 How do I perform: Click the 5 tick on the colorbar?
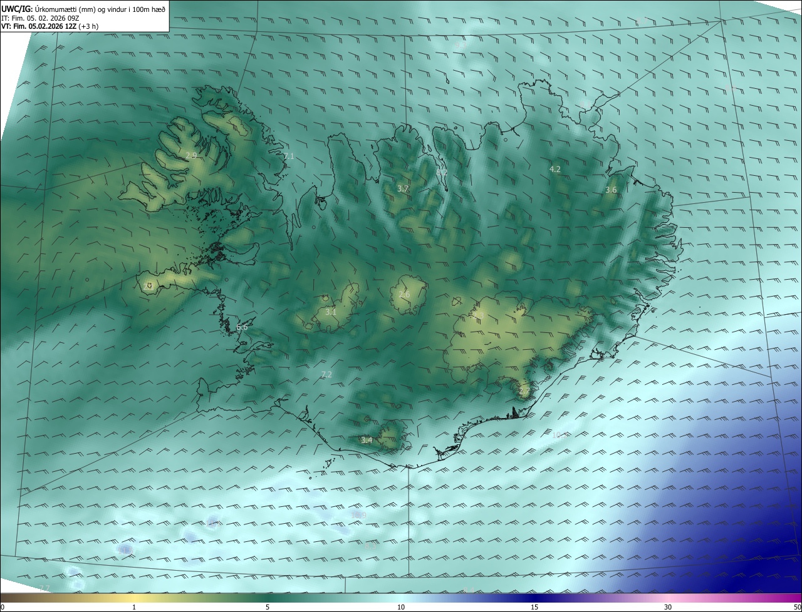pyautogui.click(x=268, y=607)
